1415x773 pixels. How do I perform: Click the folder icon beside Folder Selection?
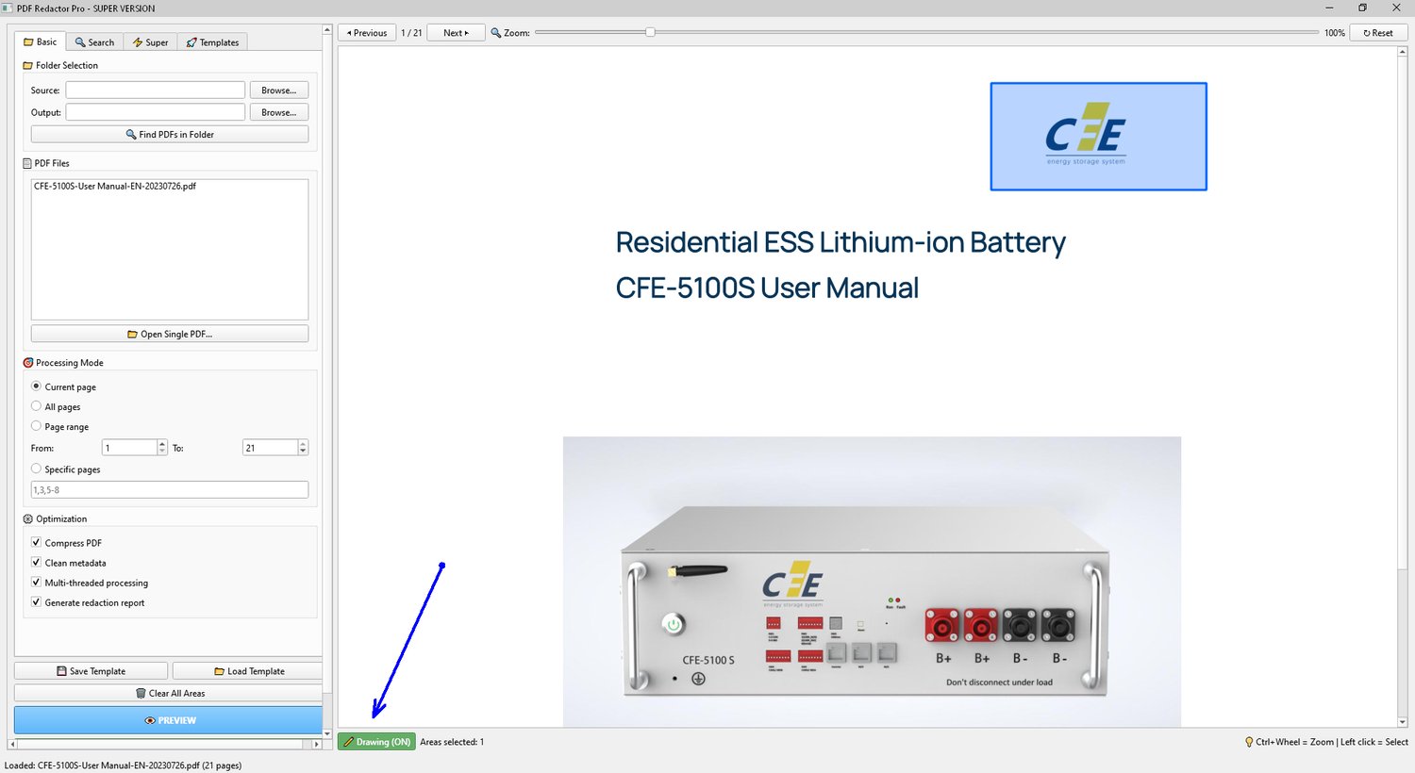pos(27,66)
